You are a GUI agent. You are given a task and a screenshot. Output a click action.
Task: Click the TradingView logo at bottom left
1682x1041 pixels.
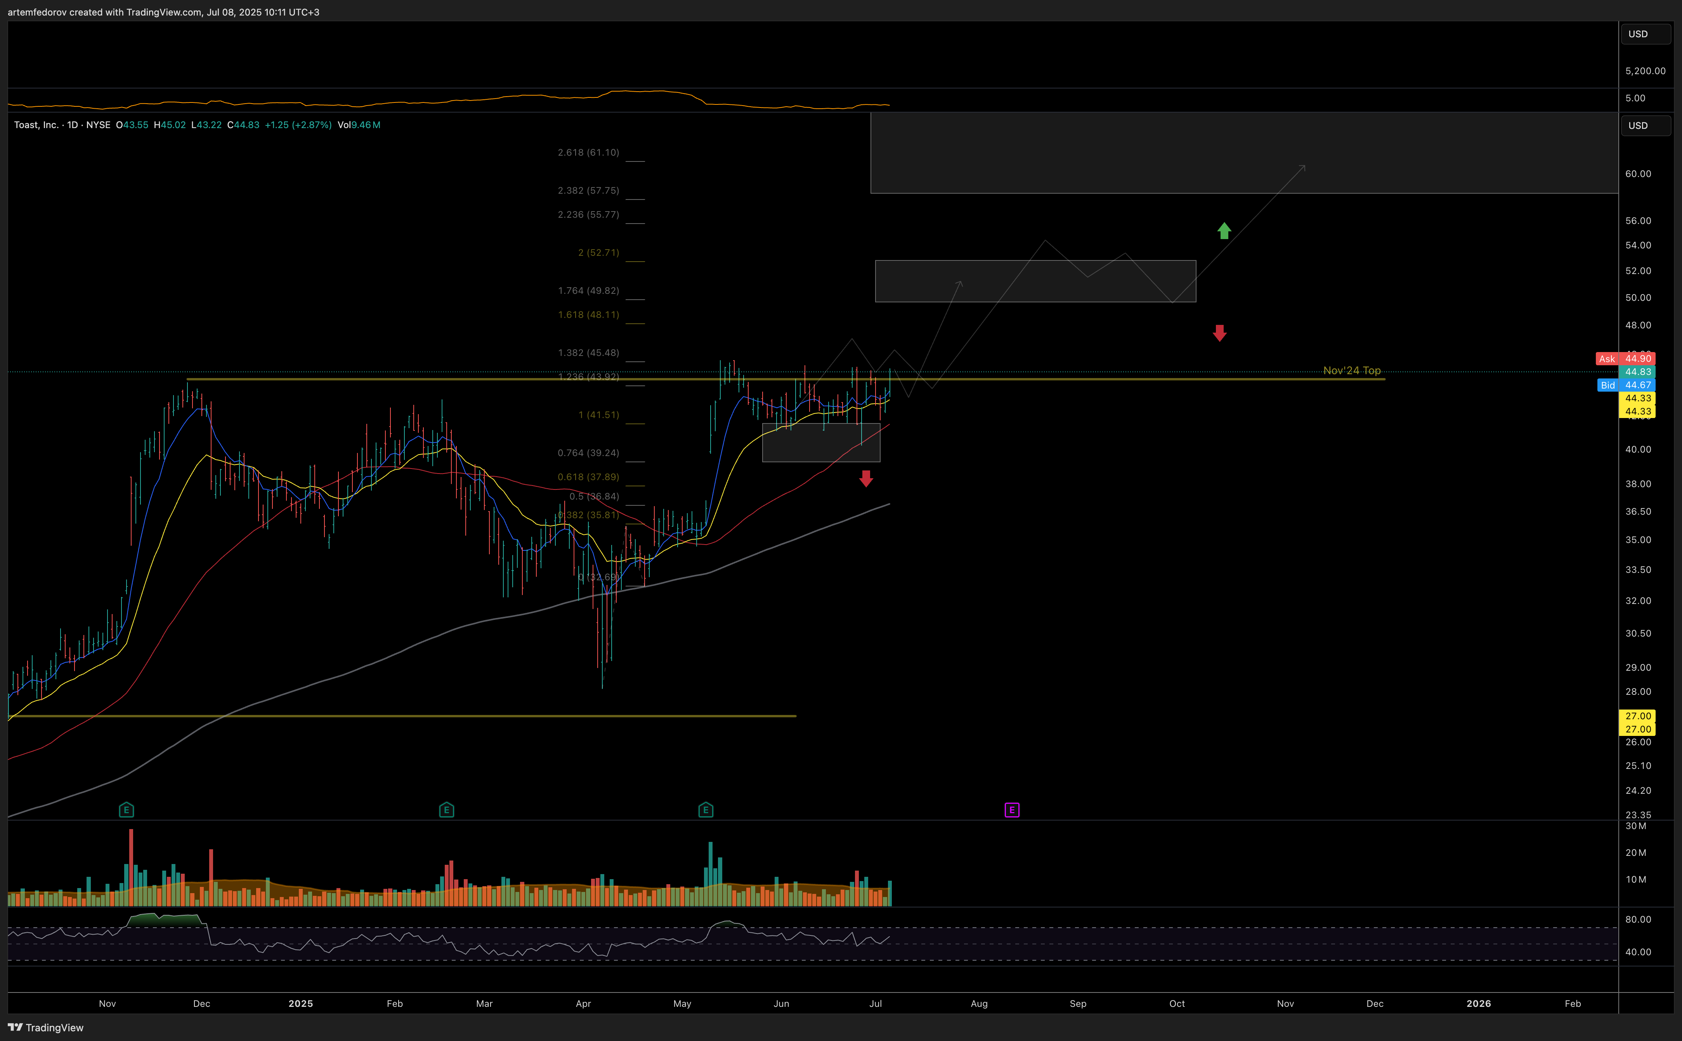tap(45, 1027)
